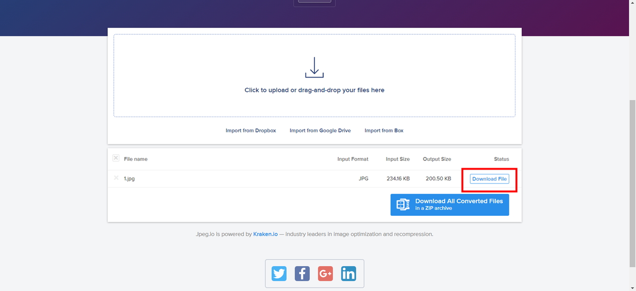Click the Status column header

[x=501, y=159]
